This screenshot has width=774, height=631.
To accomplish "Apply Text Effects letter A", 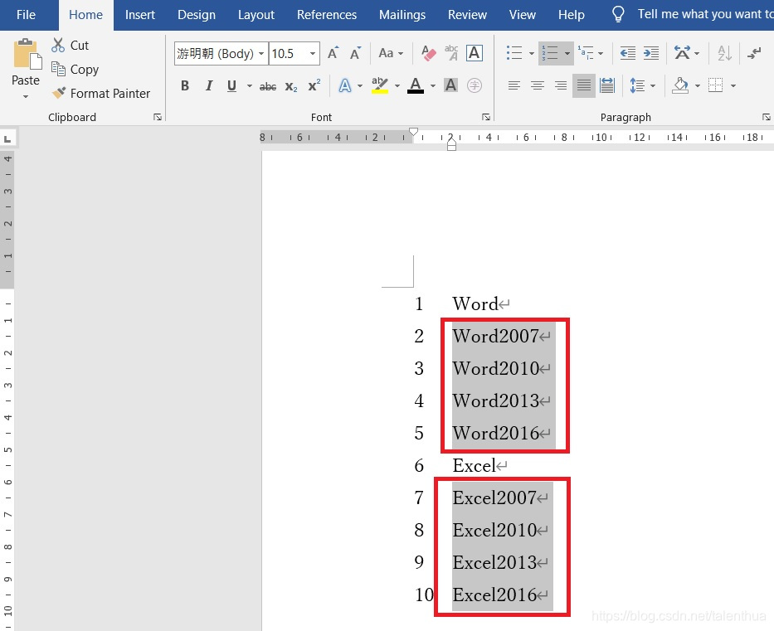I will (344, 86).
